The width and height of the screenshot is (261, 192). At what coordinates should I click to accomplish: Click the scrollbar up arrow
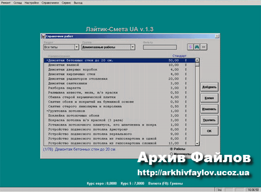point(197,60)
